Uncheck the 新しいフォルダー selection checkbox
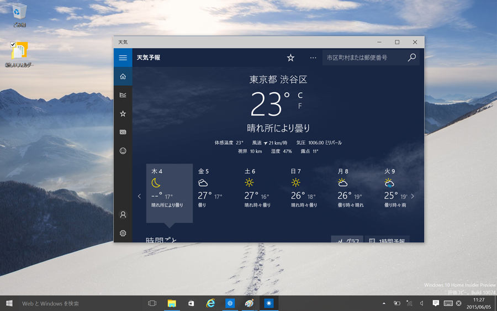This screenshot has width=497, height=311. click(x=13, y=44)
